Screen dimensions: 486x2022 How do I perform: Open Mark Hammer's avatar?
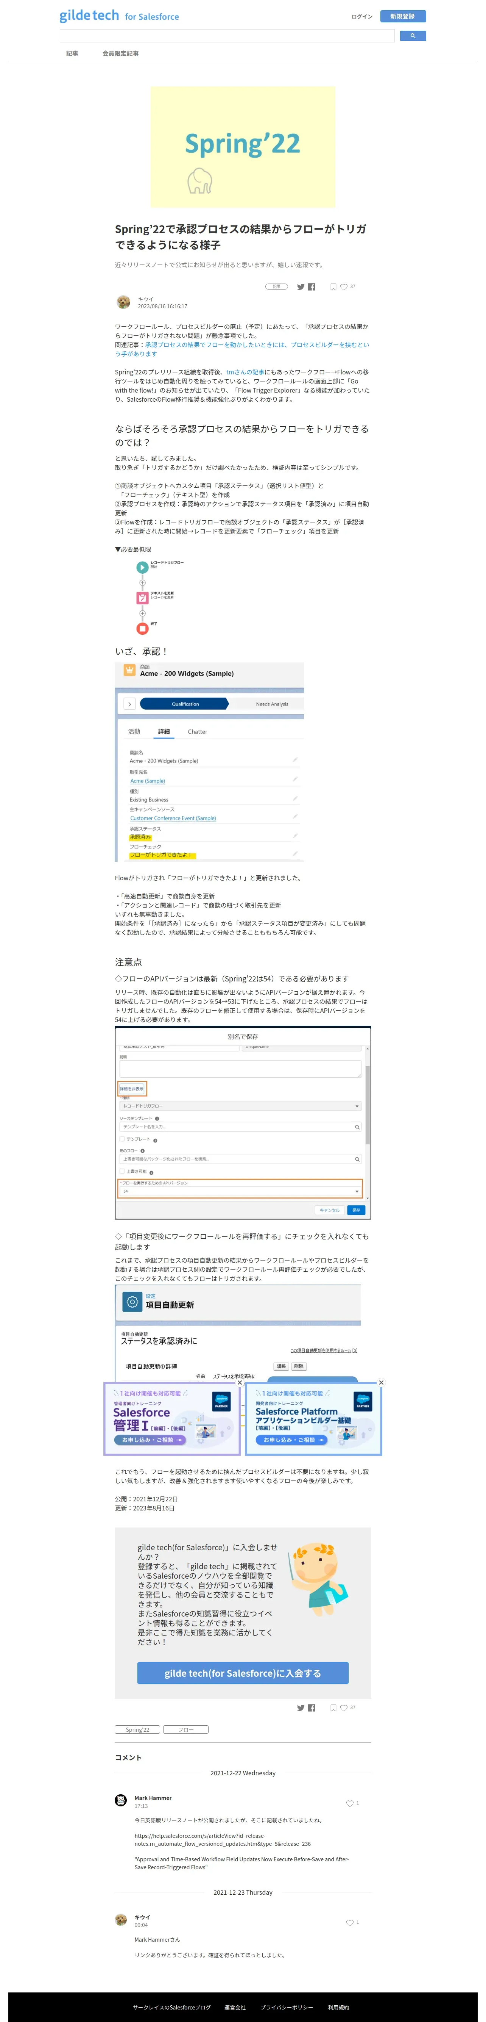click(121, 1800)
